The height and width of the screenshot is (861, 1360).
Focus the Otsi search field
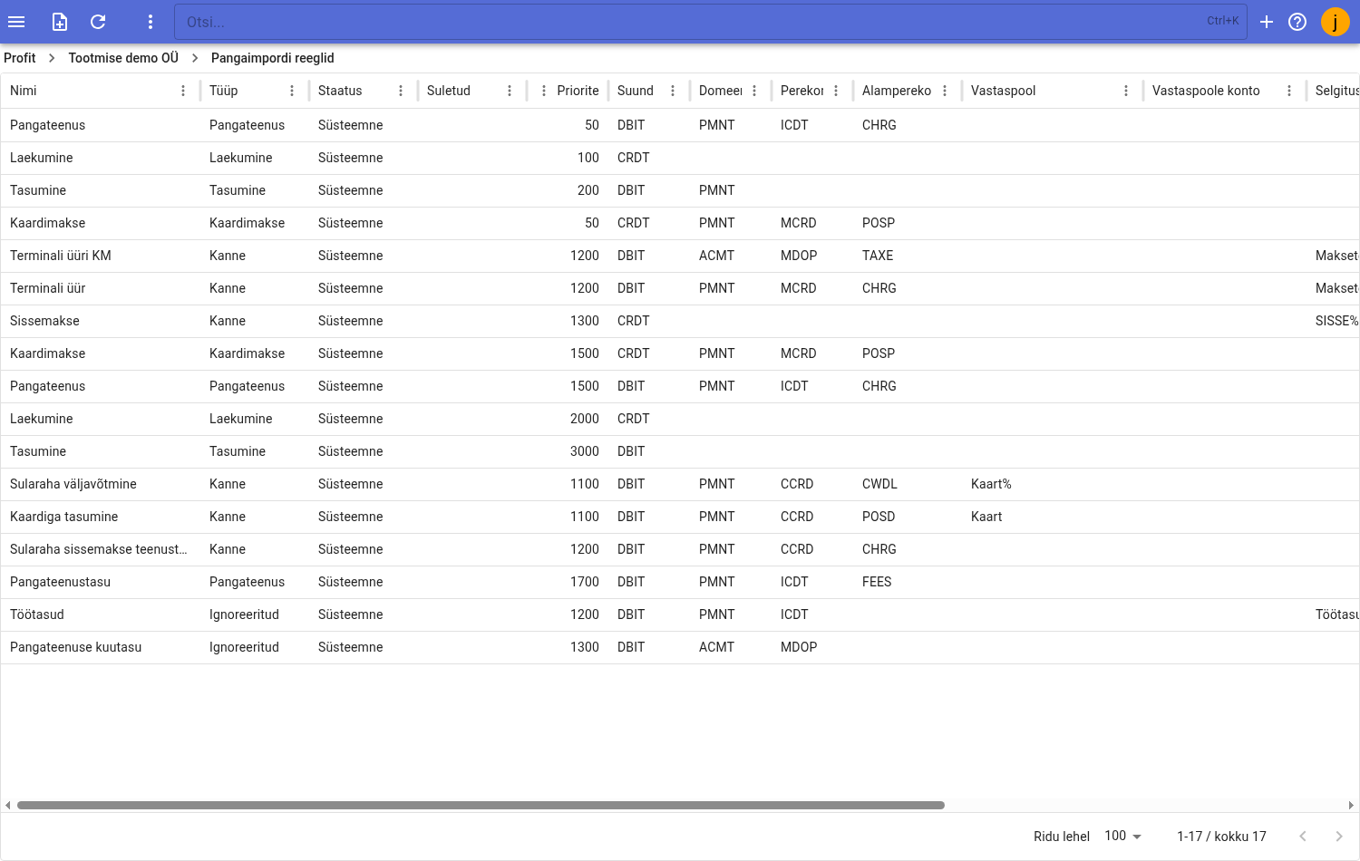[711, 22]
